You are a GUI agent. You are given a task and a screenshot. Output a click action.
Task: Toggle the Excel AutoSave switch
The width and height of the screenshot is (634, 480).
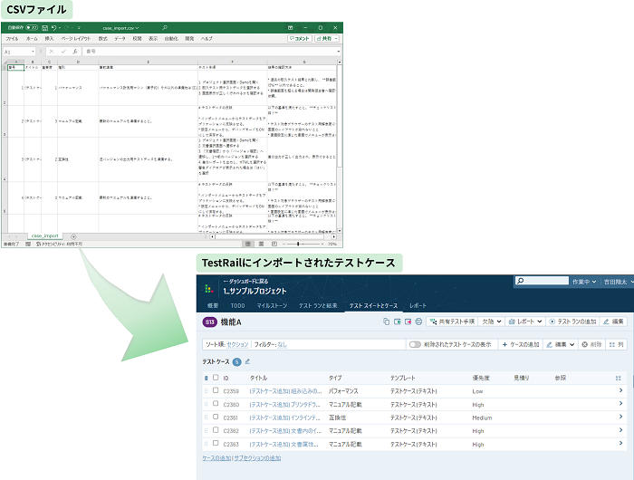(32, 28)
